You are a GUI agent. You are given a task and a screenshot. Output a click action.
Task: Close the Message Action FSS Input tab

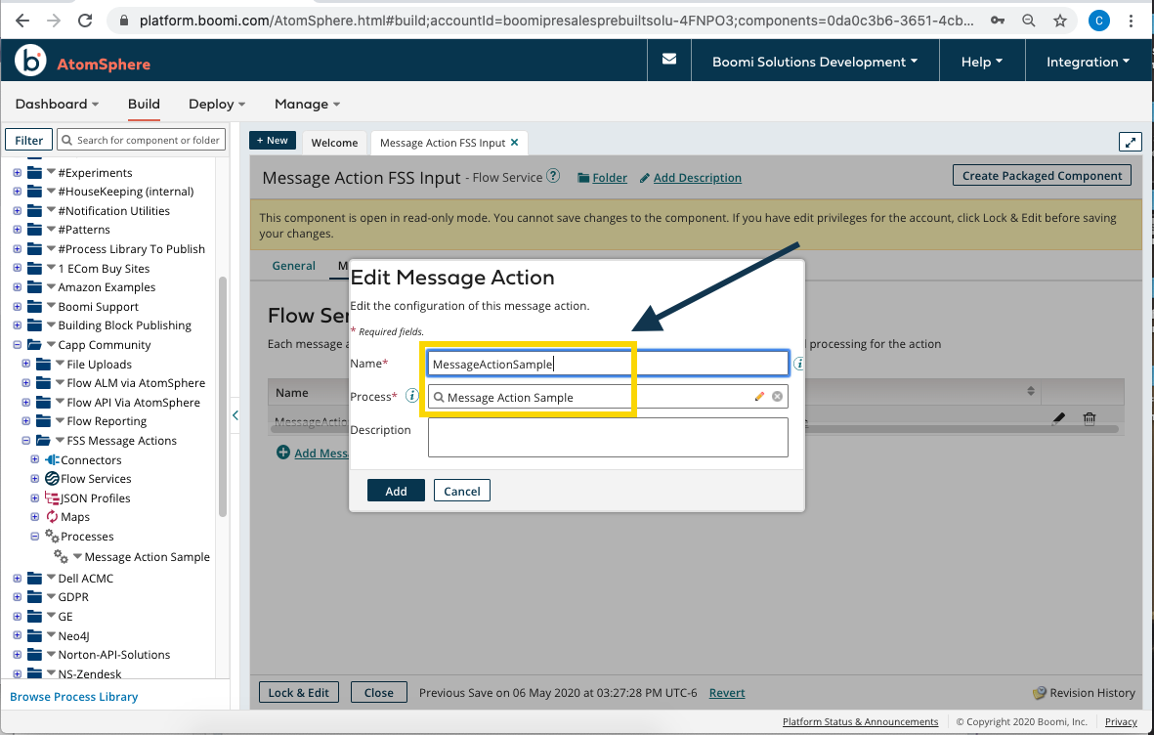(514, 142)
